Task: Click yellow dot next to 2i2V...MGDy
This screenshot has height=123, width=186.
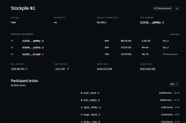Action: [x=82, y=100]
